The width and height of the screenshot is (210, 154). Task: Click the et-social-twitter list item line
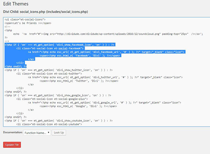click(x=49, y=74)
